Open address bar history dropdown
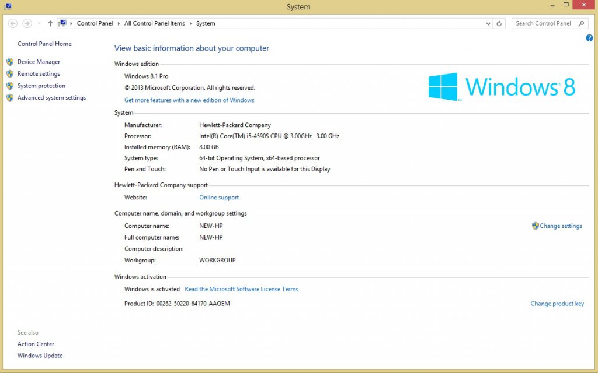 [x=488, y=23]
